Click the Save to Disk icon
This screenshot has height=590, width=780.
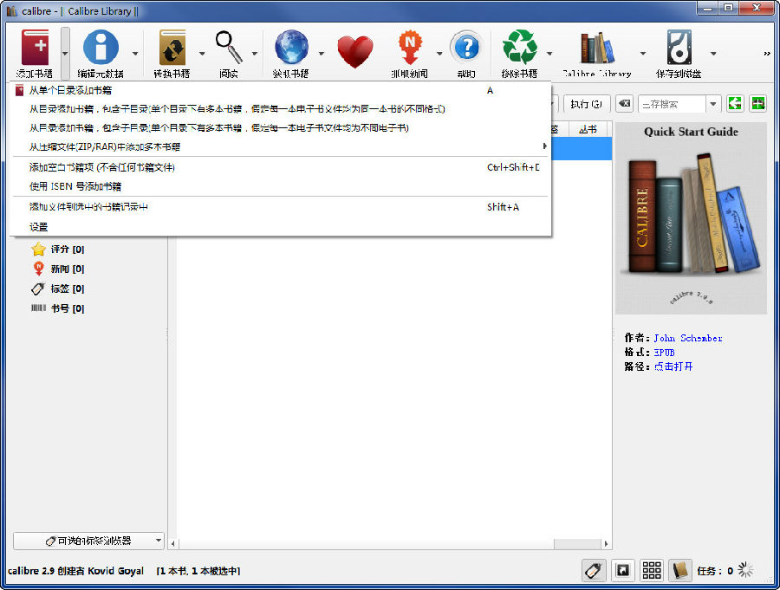click(x=679, y=48)
